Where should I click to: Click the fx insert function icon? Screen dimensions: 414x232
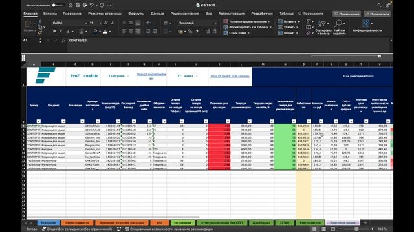click(x=63, y=40)
